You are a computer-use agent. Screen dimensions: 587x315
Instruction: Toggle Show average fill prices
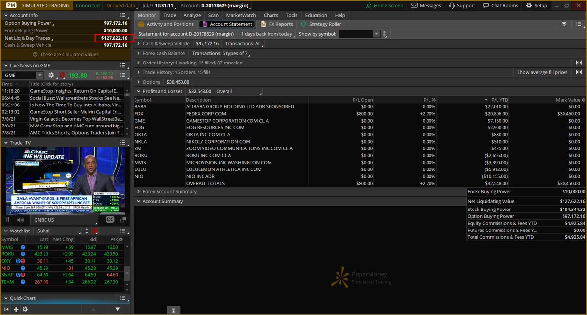[x=542, y=72]
